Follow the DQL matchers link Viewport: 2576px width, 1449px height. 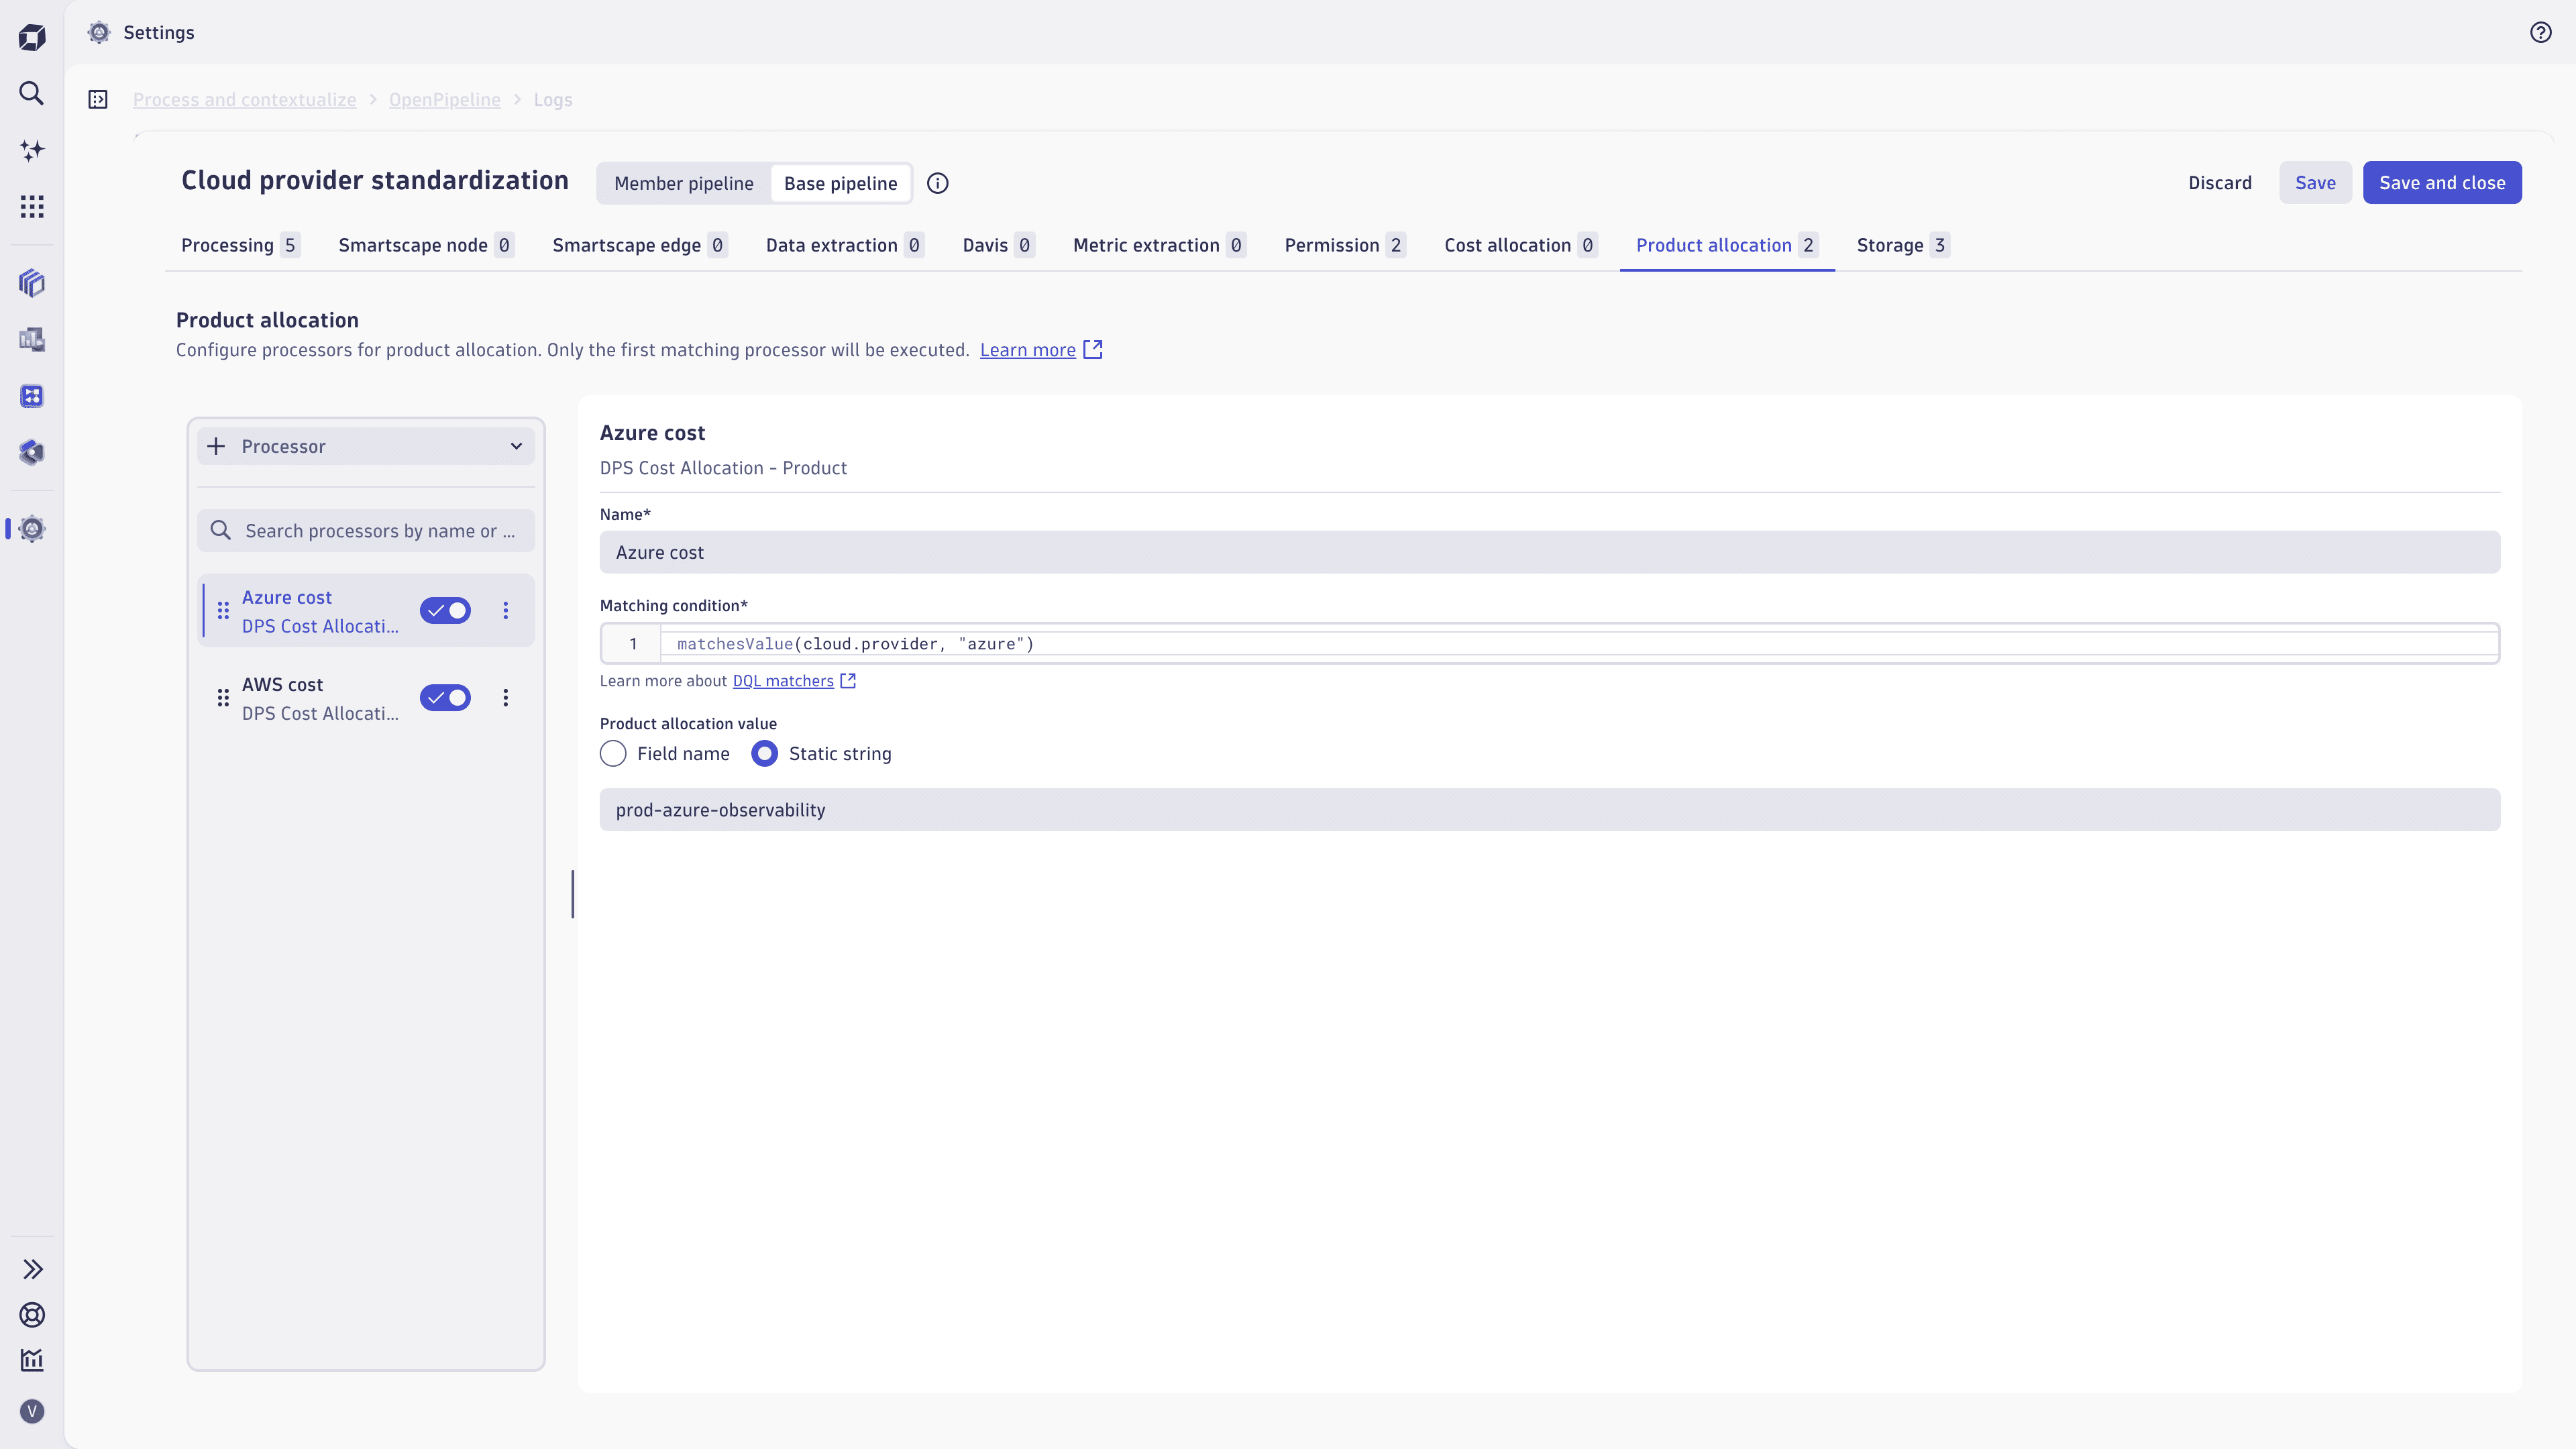coord(783,681)
